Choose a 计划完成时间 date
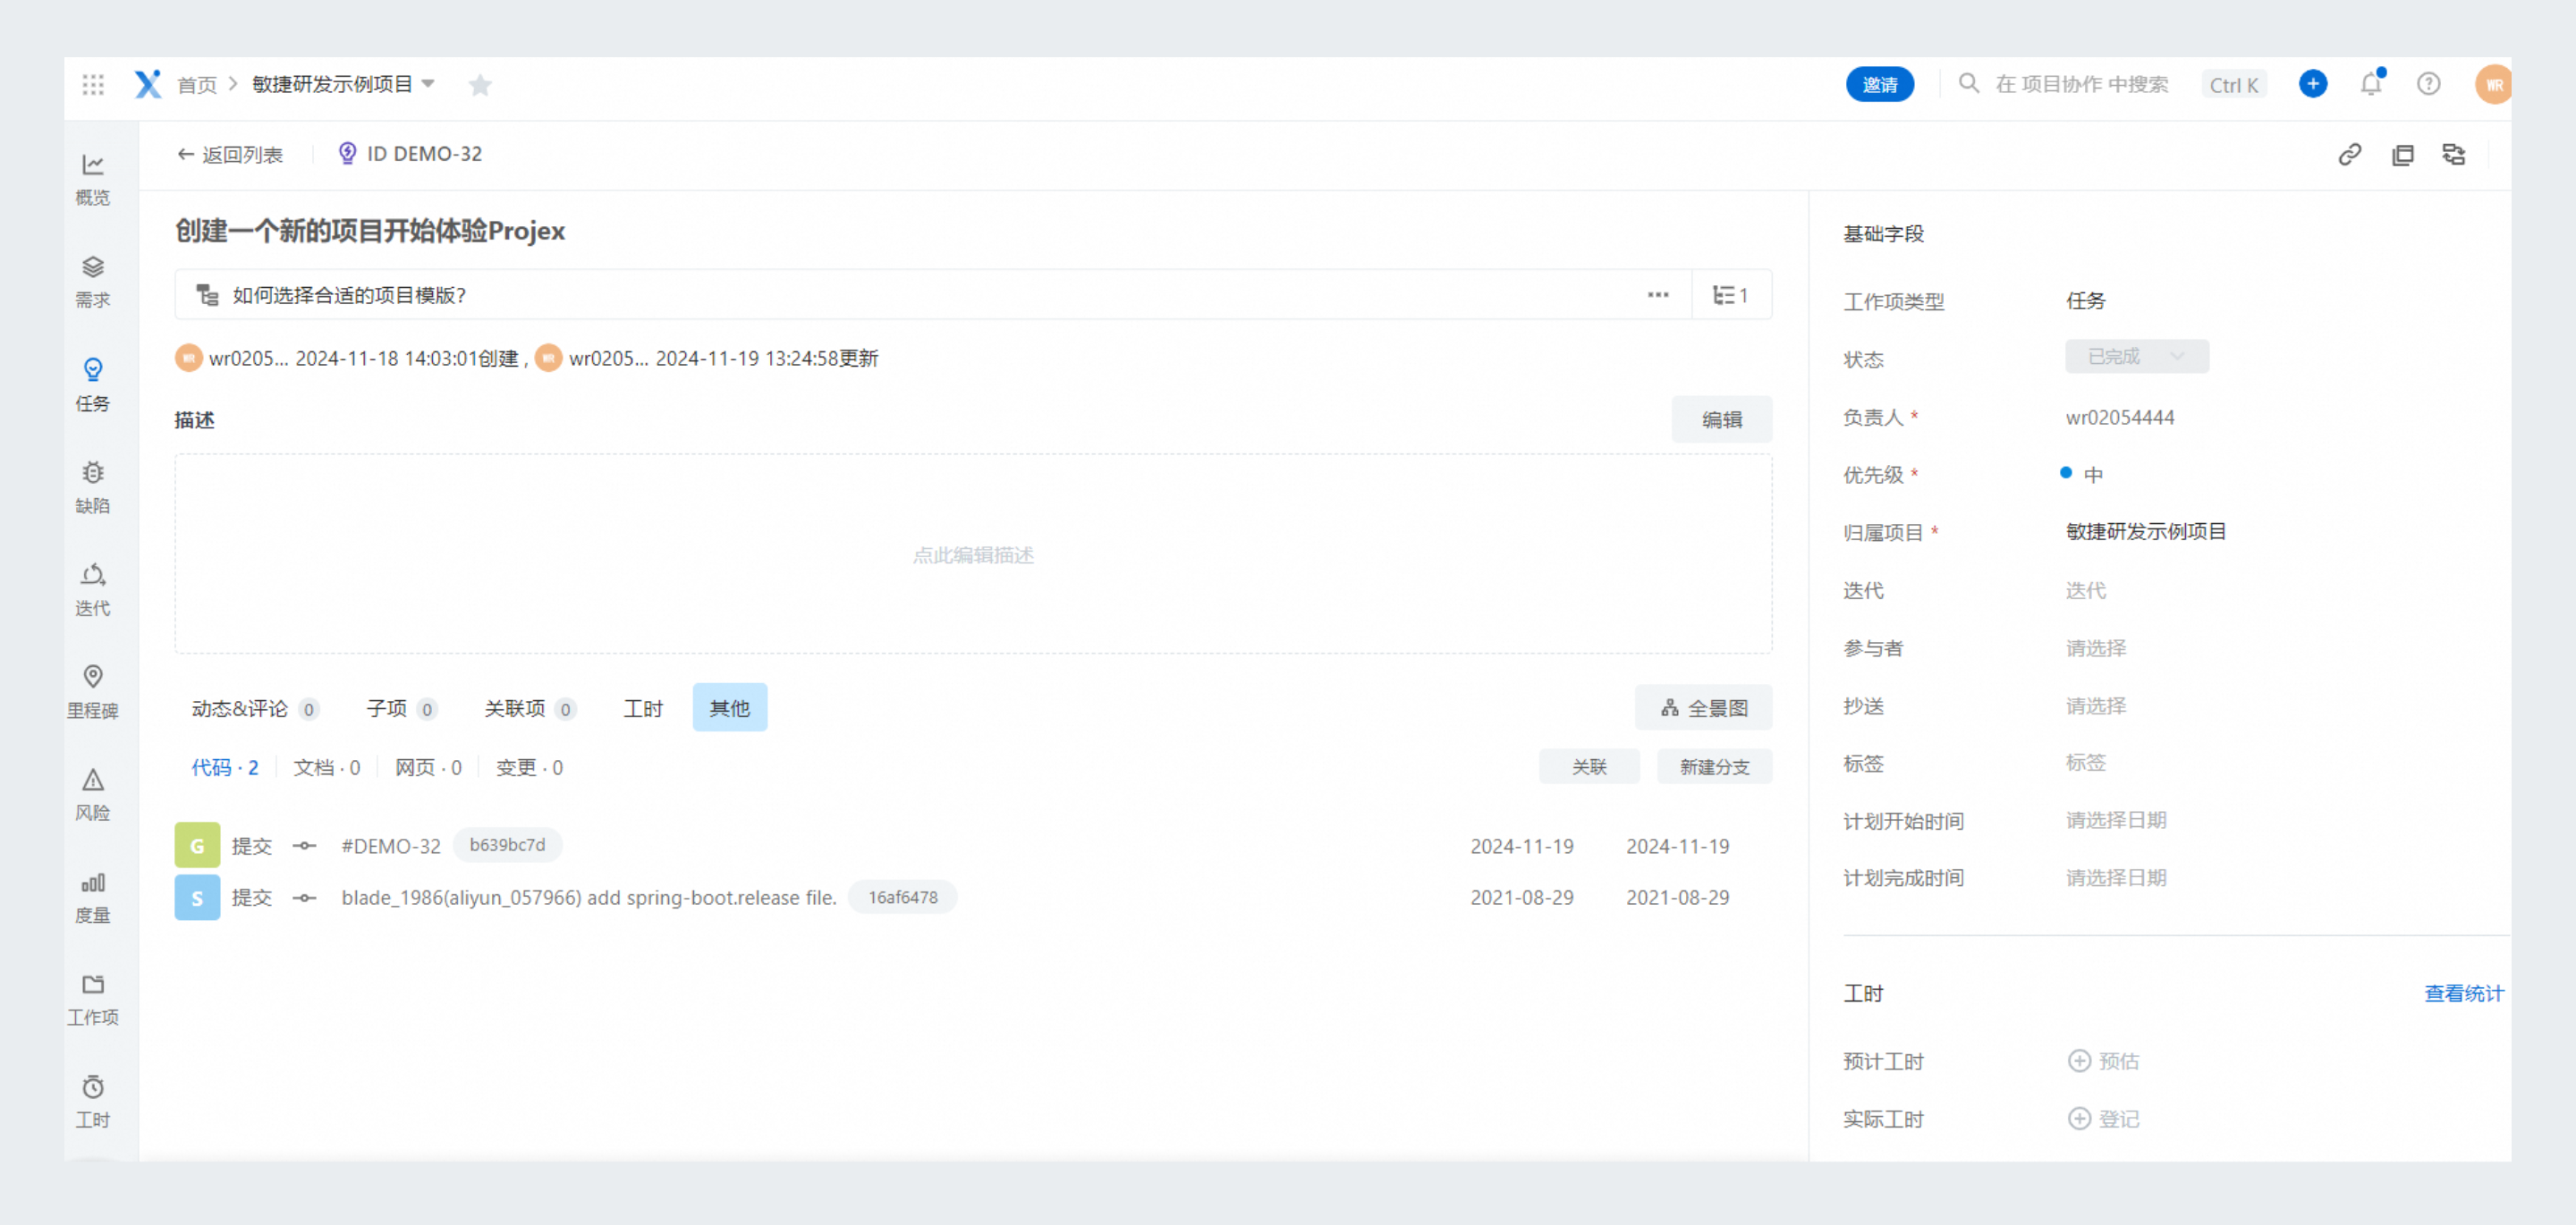Image resolution: width=2576 pixels, height=1225 pixels. pos(2116,878)
